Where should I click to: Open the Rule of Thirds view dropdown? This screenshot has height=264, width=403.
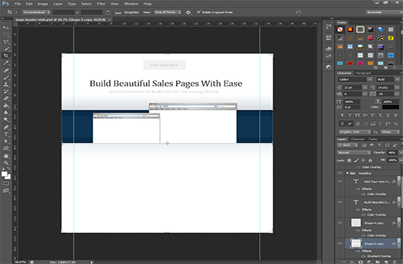coord(168,12)
